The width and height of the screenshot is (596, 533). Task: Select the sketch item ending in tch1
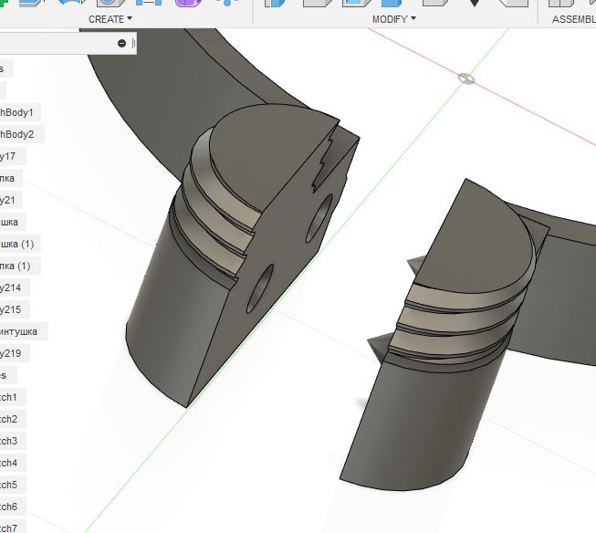click(9, 397)
